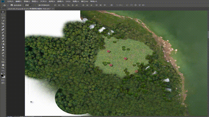The image size is (209, 117).
Task: Choose the 3D pan mode icon
Action: point(136,5)
